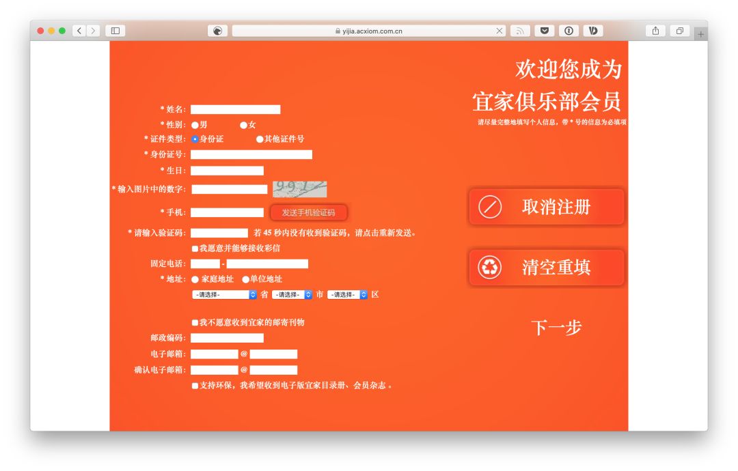Click the 下一步 link to continue
Screen dimensions: 738x471
click(556, 328)
